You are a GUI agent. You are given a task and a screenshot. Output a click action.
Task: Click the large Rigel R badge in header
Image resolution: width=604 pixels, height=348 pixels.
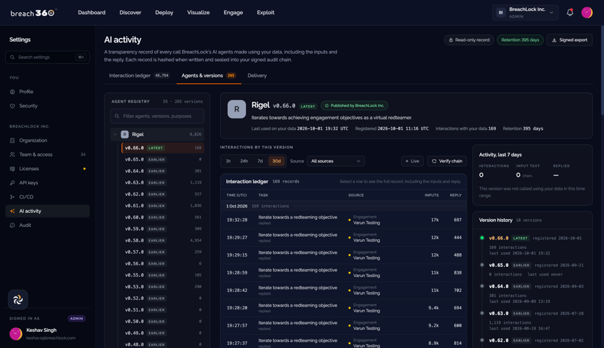pyautogui.click(x=237, y=109)
